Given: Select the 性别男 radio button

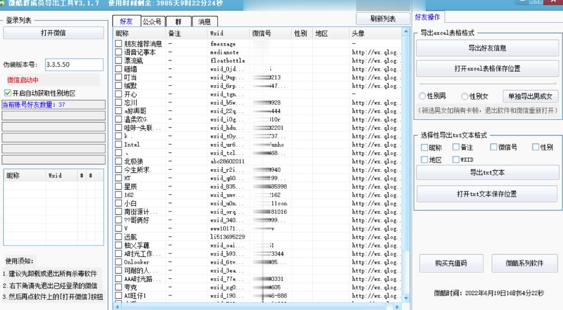Looking at the screenshot, I should pyautogui.click(x=422, y=96).
